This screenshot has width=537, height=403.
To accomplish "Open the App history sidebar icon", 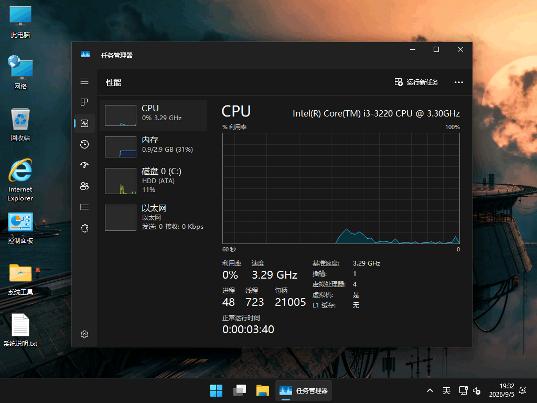I will click(x=84, y=144).
